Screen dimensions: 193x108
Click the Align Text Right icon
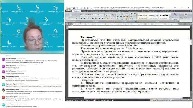pos(124,16)
